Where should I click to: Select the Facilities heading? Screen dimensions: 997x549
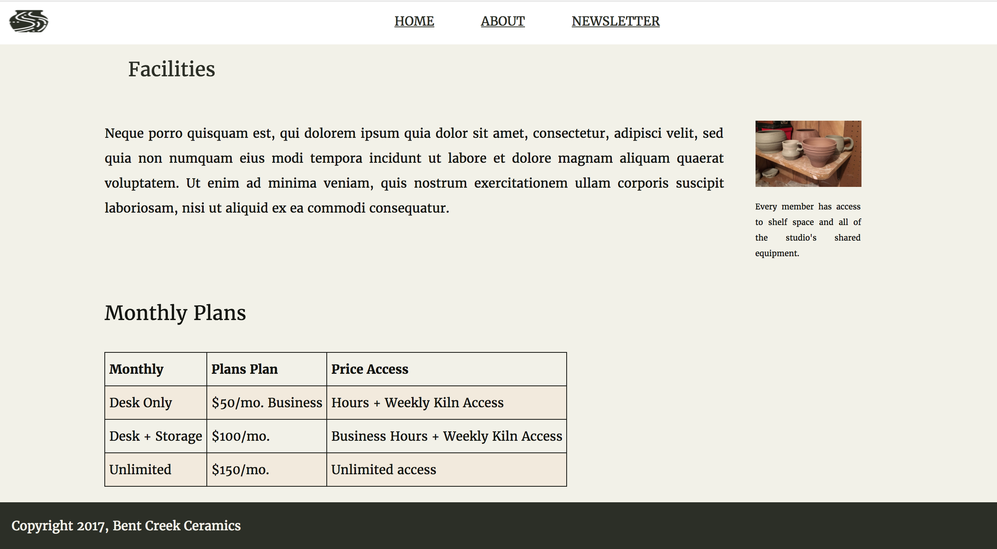point(171,69)
